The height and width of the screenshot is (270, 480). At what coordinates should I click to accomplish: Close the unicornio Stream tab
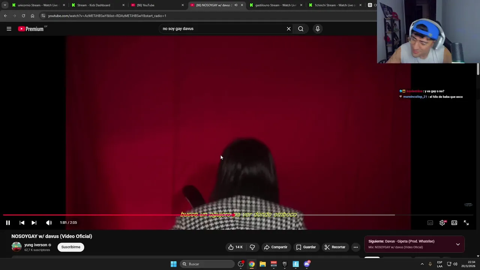(x=64, y=5)
